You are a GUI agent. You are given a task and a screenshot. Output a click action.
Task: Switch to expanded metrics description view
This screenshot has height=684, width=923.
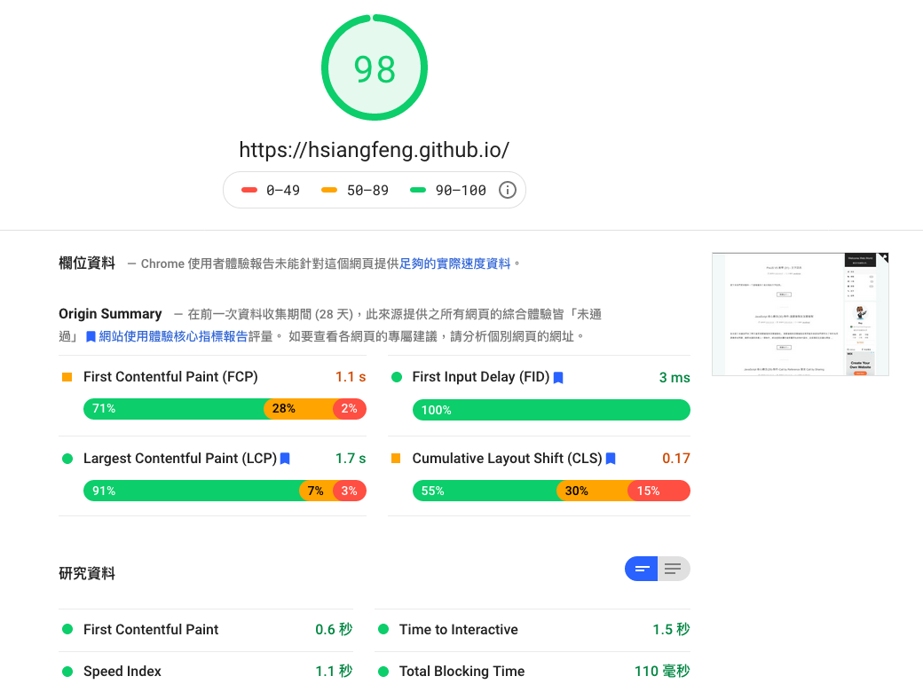674,569
